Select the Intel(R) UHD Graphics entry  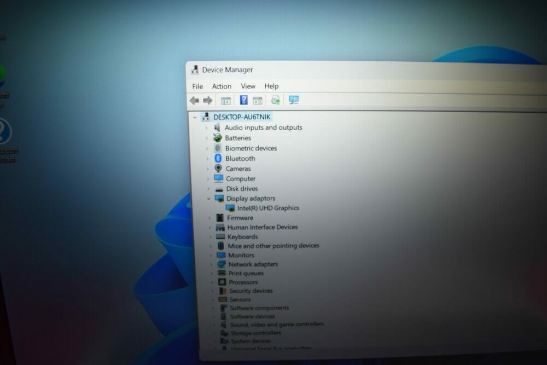click(268, 208)
